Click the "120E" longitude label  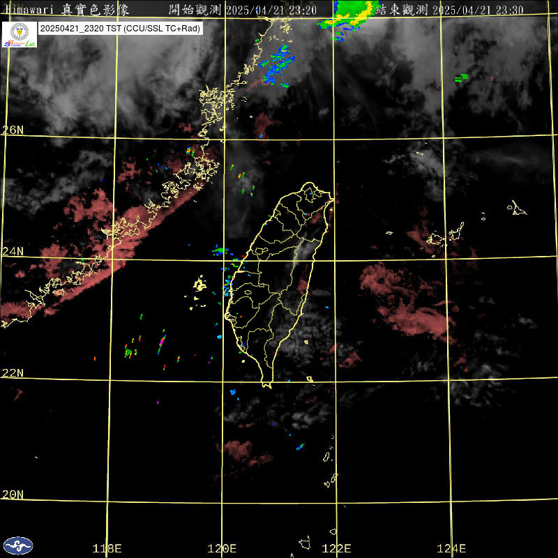[222, 548]
